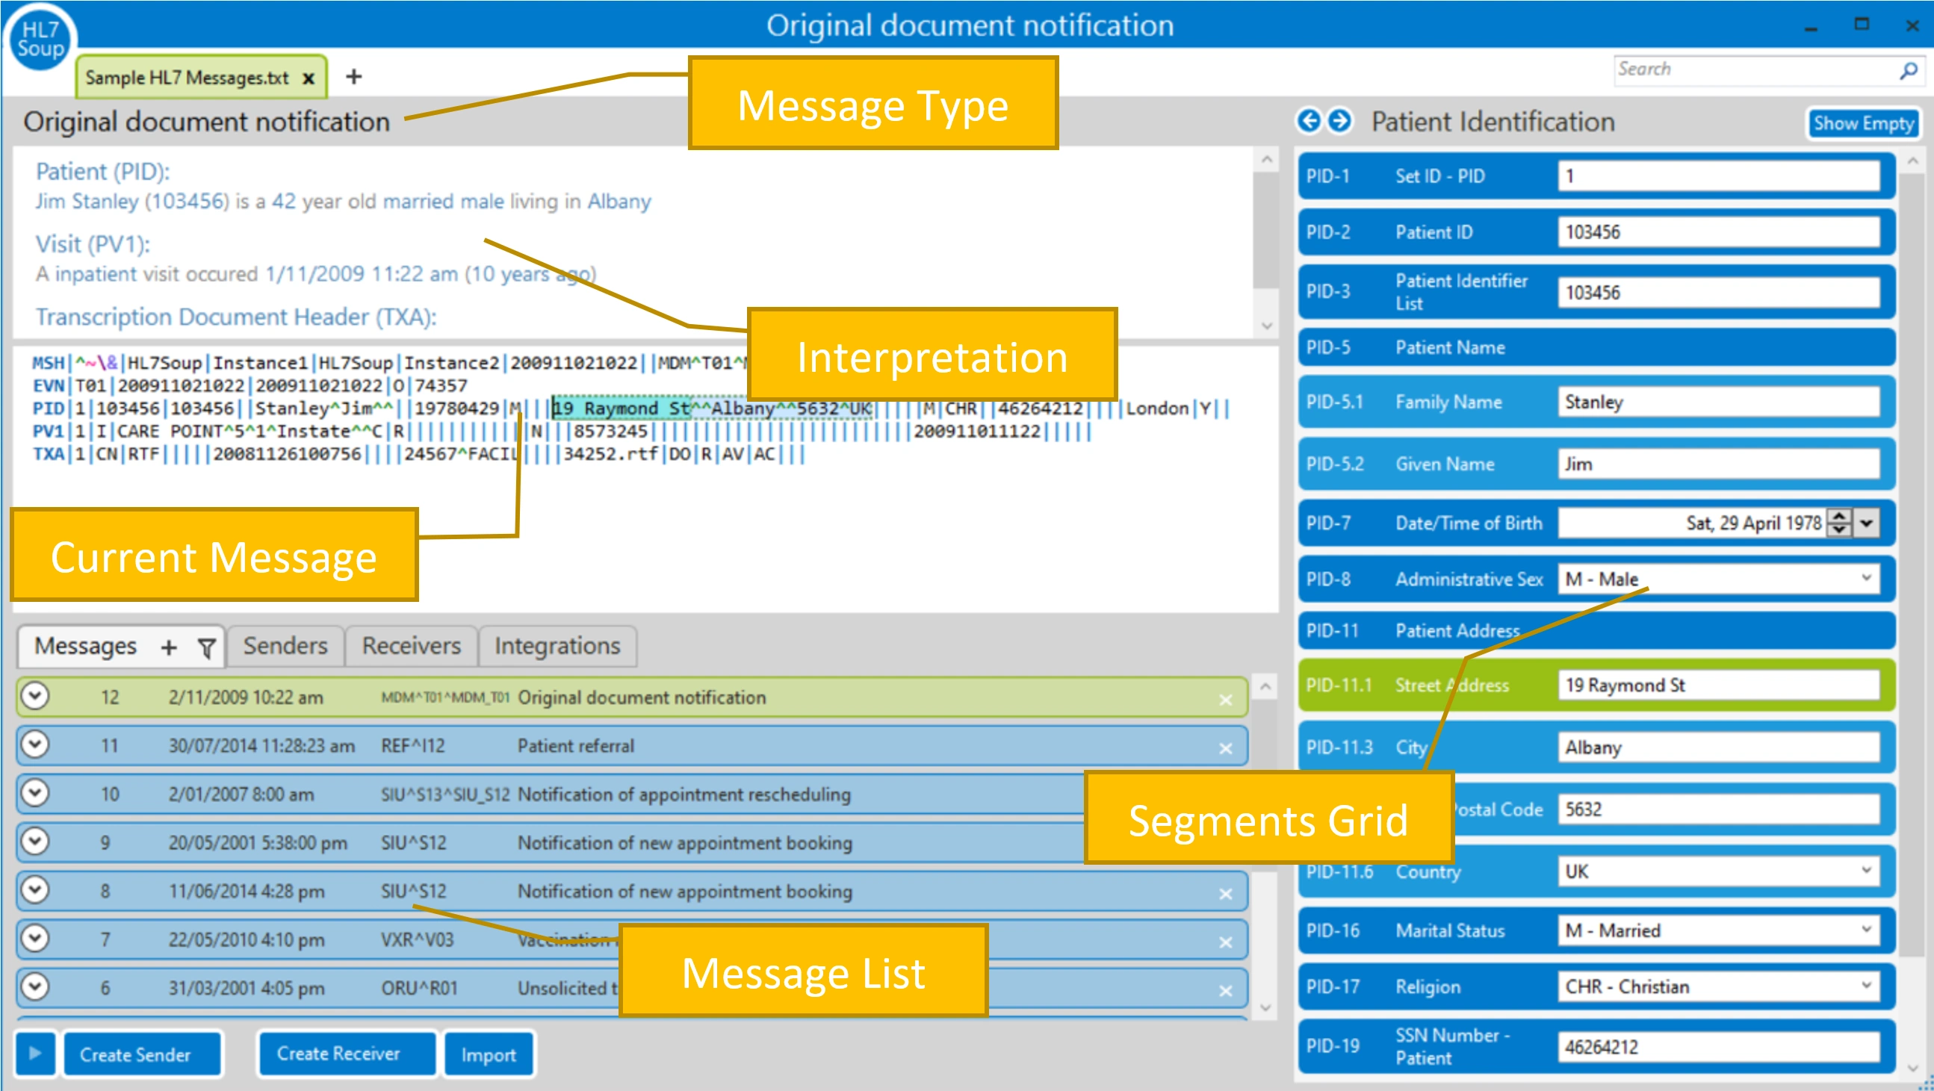The image size is (1934, 1091).
Task: Add a new tab with plus icon
Action: (x=353, y=76)
